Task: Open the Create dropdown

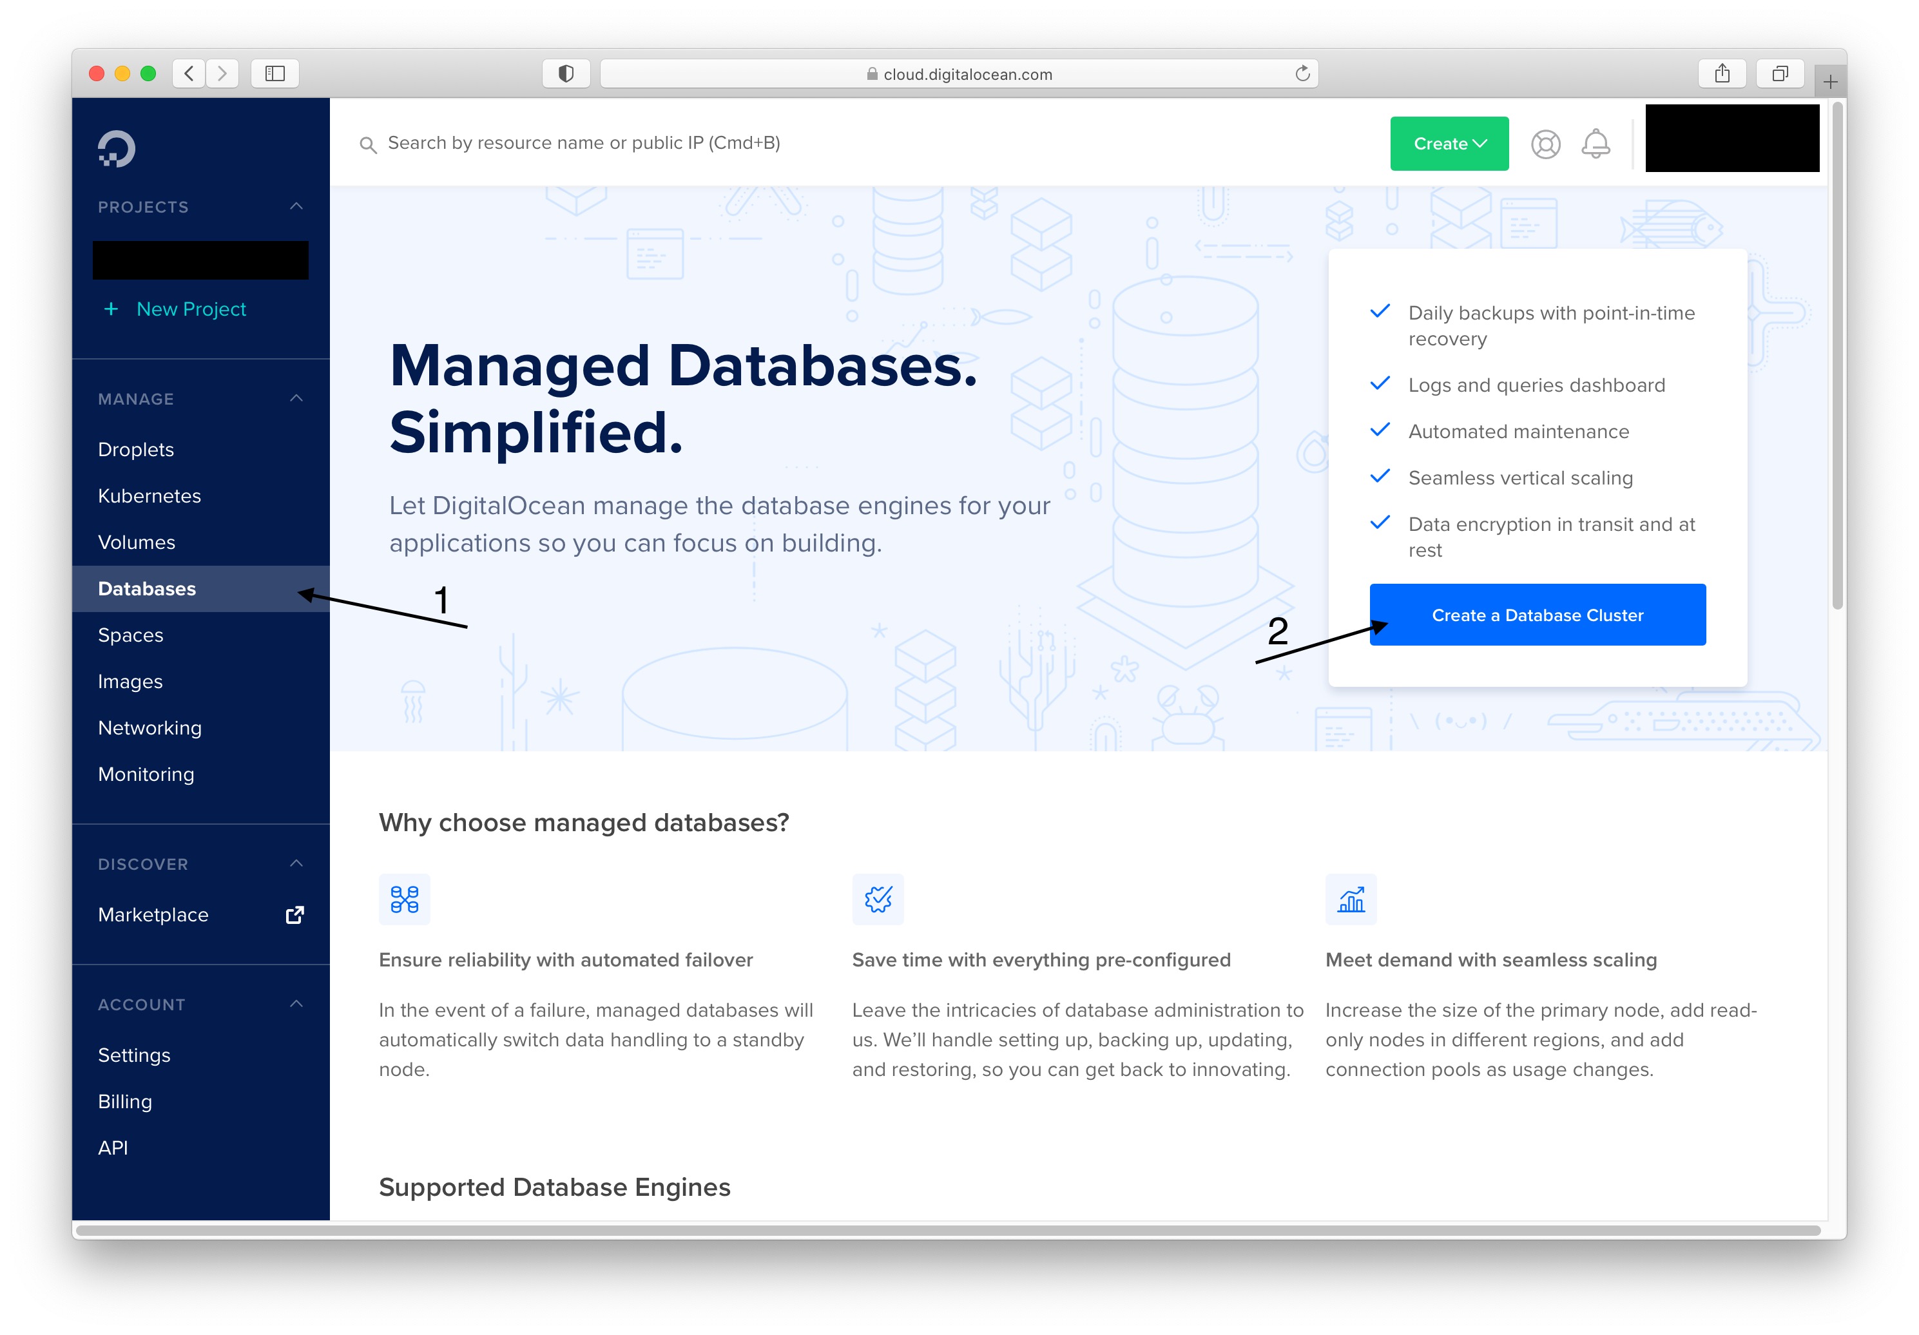Action: 1449,143
